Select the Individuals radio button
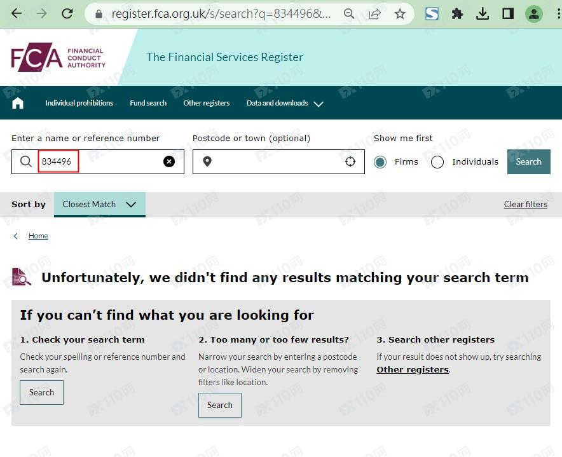 (x=437, y=162)
